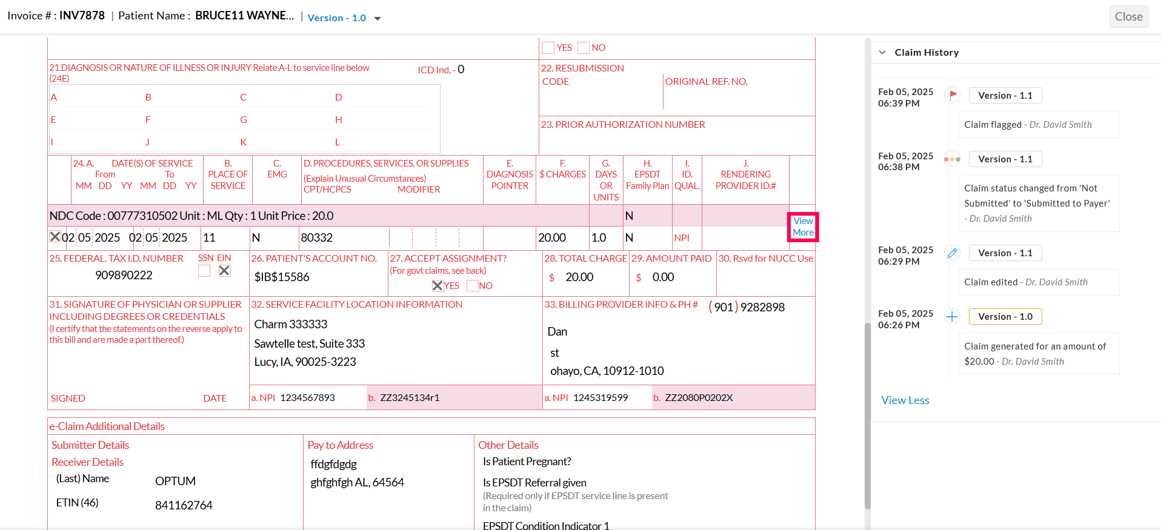Click View Less in Claim History
The width and height of the screenshot is (1161, 530).
(905, 400)
